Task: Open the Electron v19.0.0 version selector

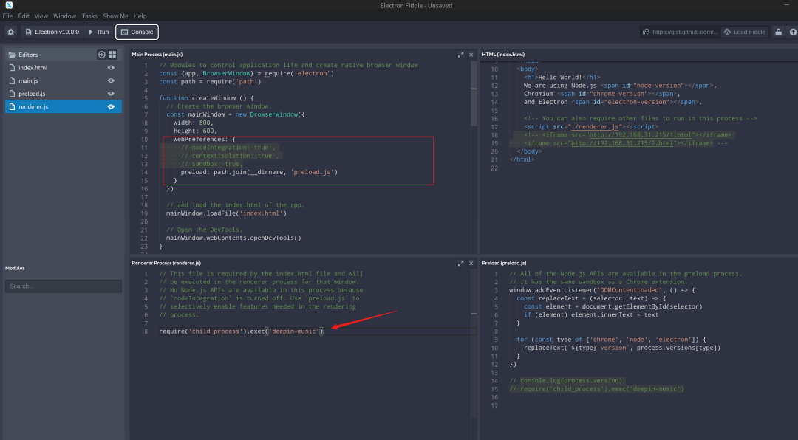Action: [52, 32]
